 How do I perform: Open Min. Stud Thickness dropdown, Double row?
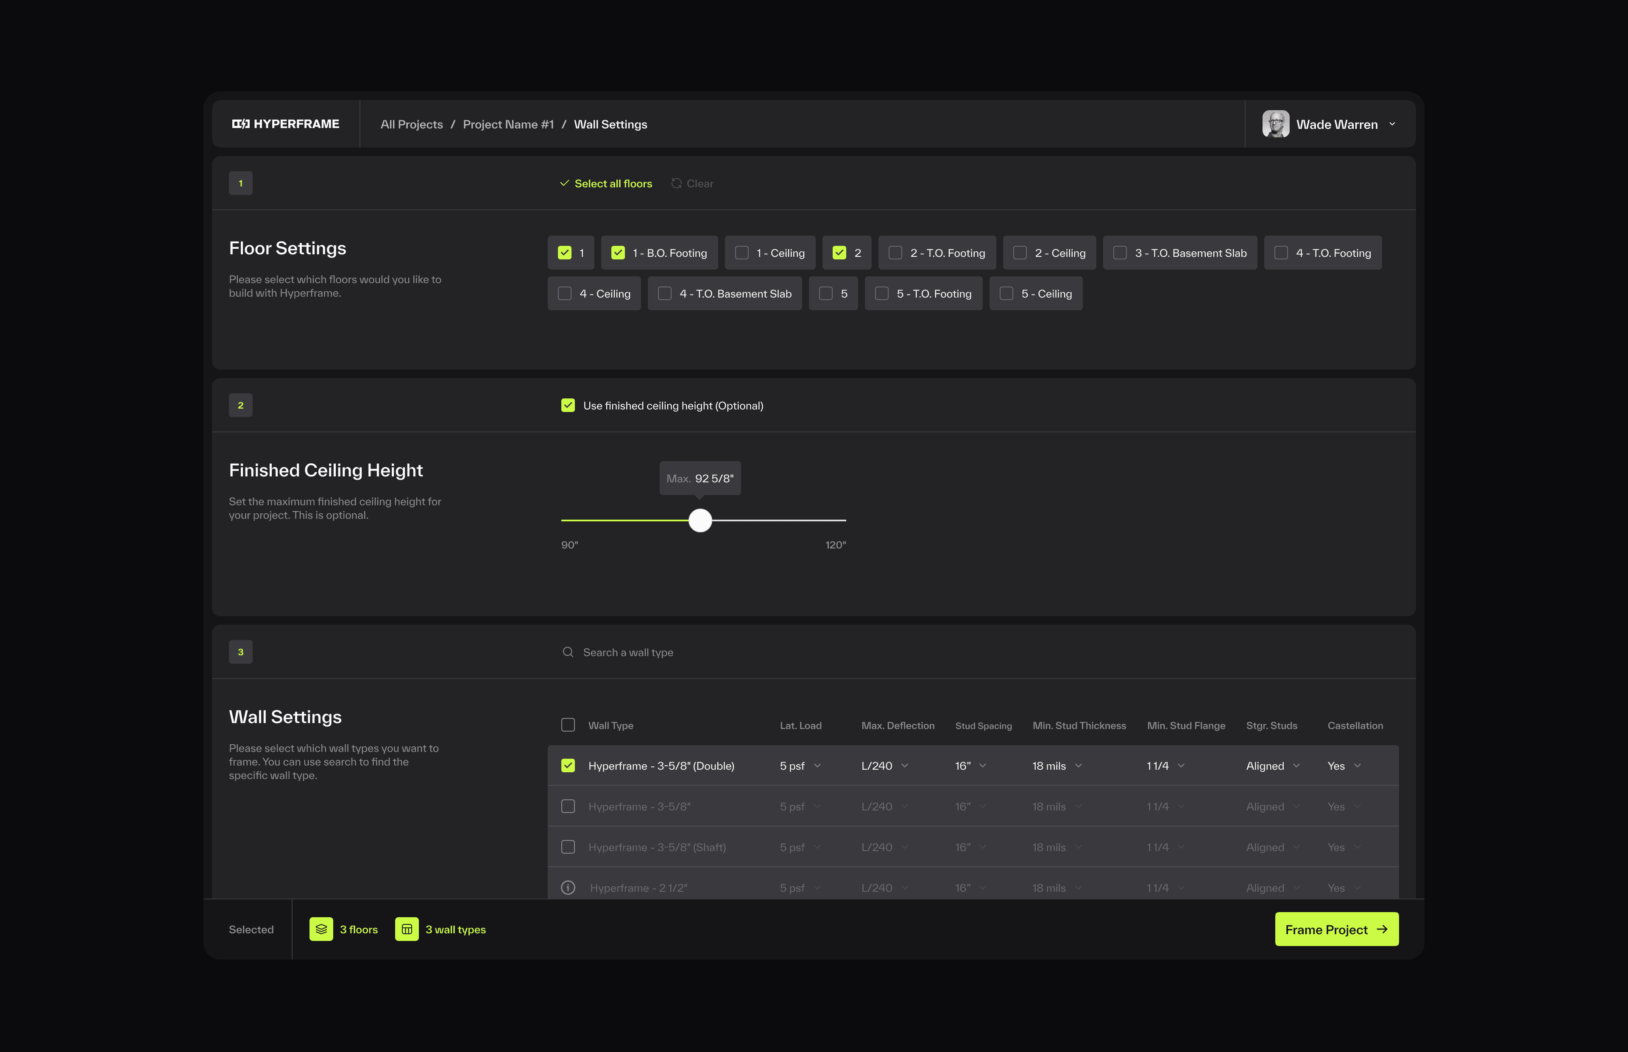point(1057,766)
